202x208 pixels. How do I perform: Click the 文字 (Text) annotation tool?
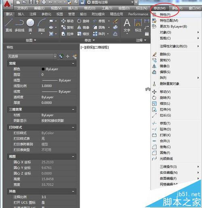pyautogui.click(x=127, y=25)
